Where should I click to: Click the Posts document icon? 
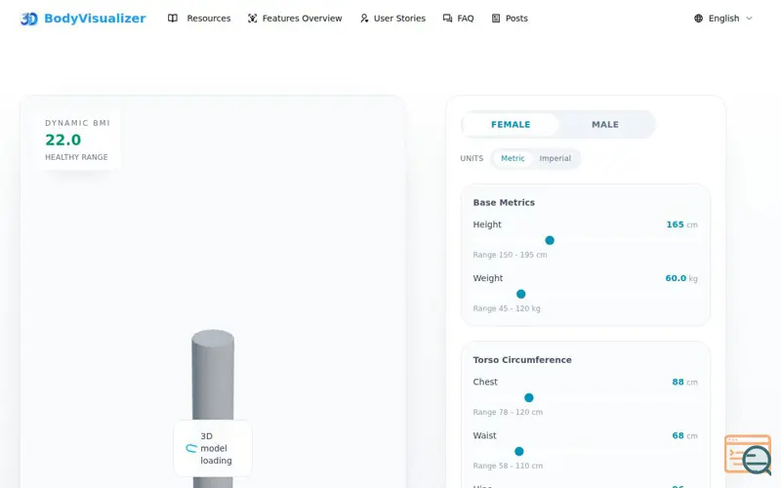pos(496,19)
